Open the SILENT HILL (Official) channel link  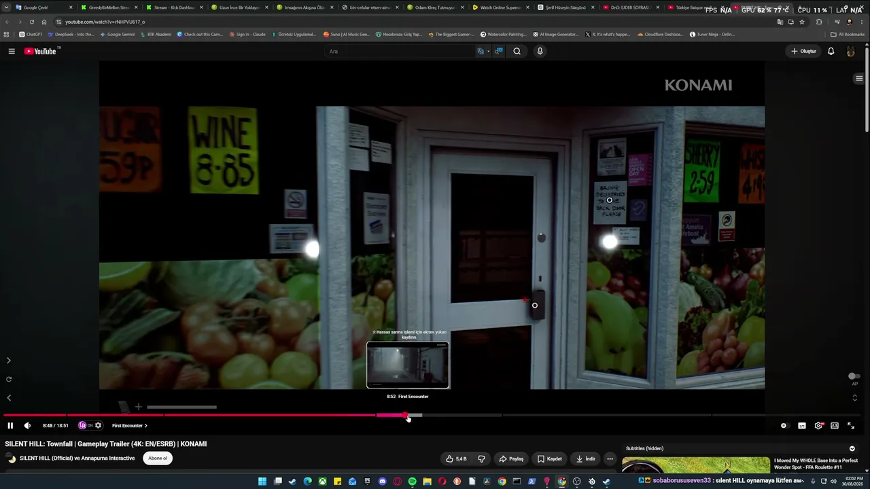click(77, 458)
